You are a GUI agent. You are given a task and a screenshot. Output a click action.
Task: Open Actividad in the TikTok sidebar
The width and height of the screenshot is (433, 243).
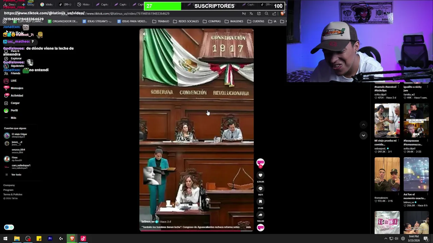coord(14,96)
